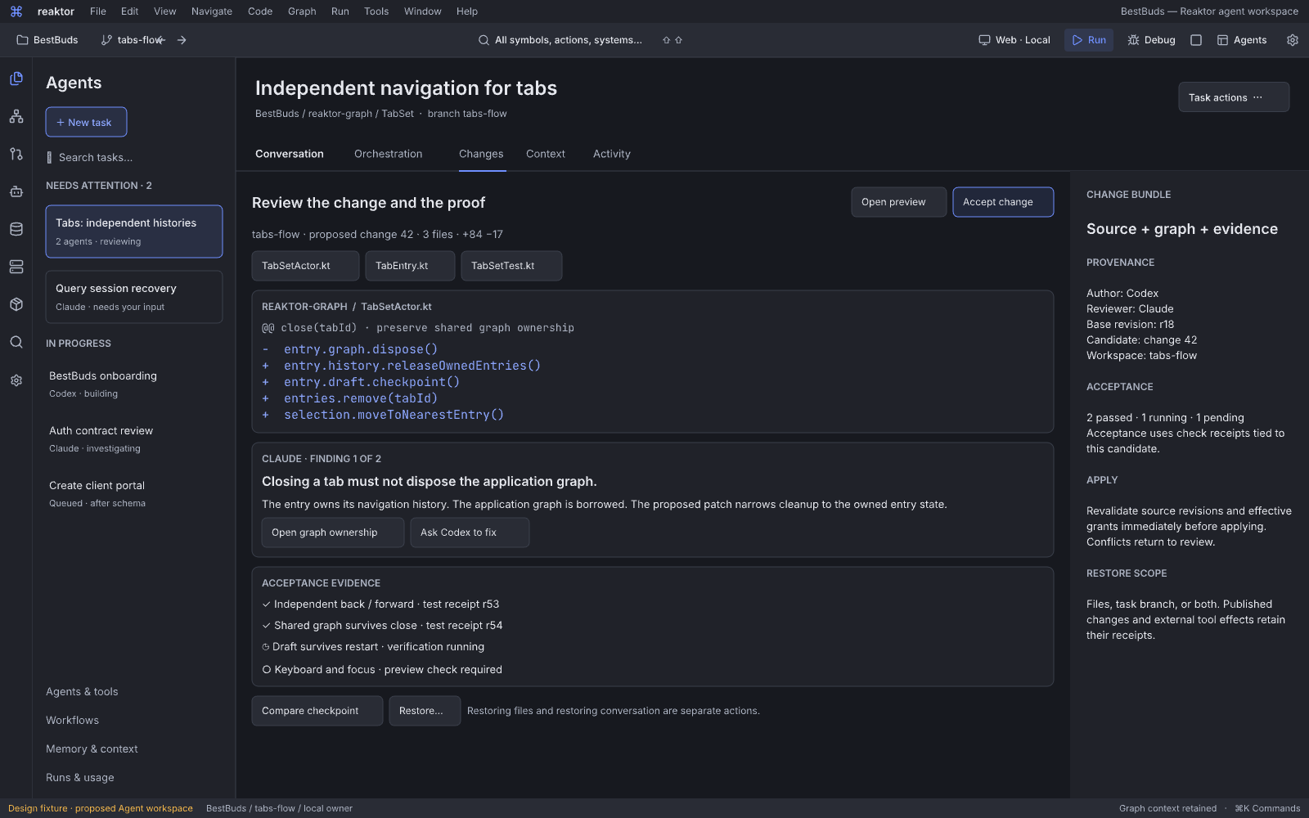Click the Accept change button

point(1003,202)
